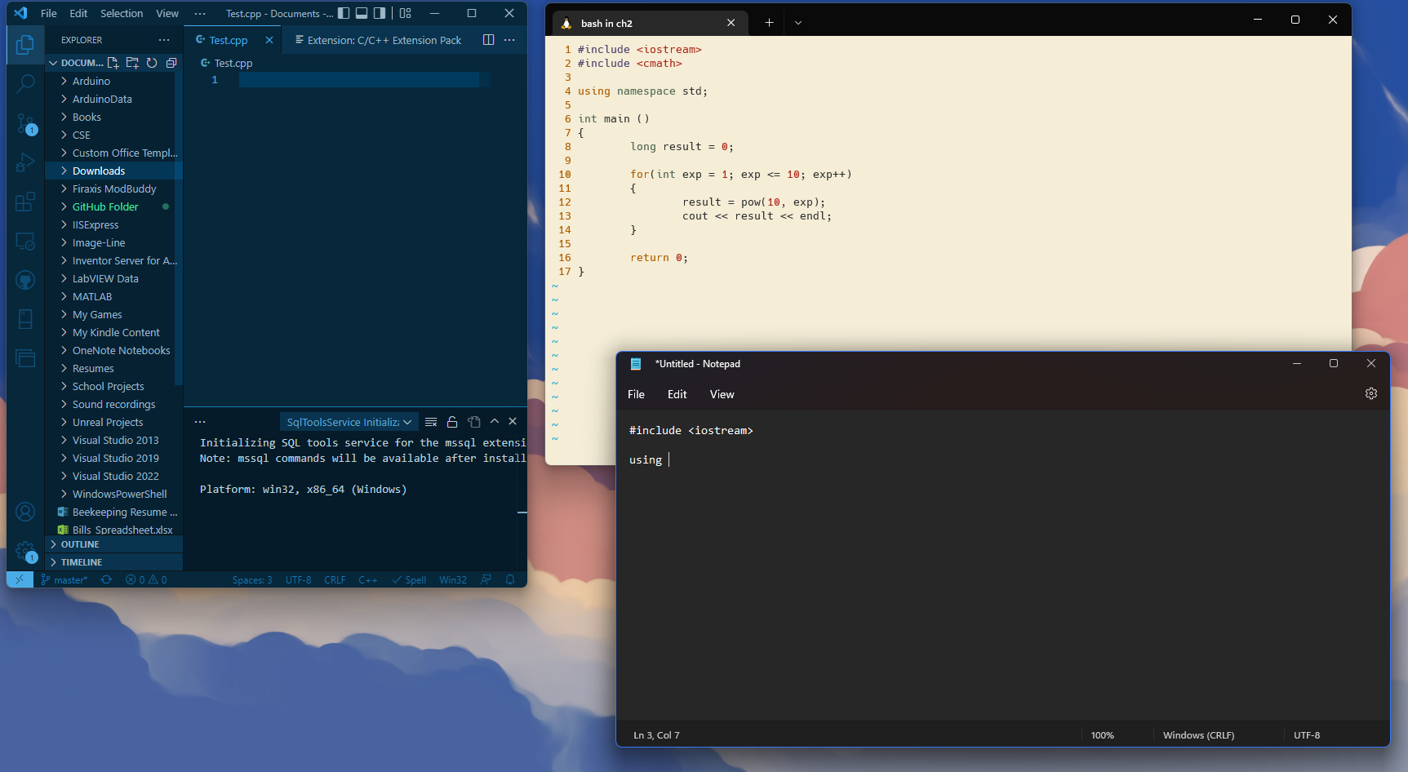Viewport: 1408px width, 772px height.
Task: Expand the Visual Studio 2022 folder
Action: (x=114, y=476)
